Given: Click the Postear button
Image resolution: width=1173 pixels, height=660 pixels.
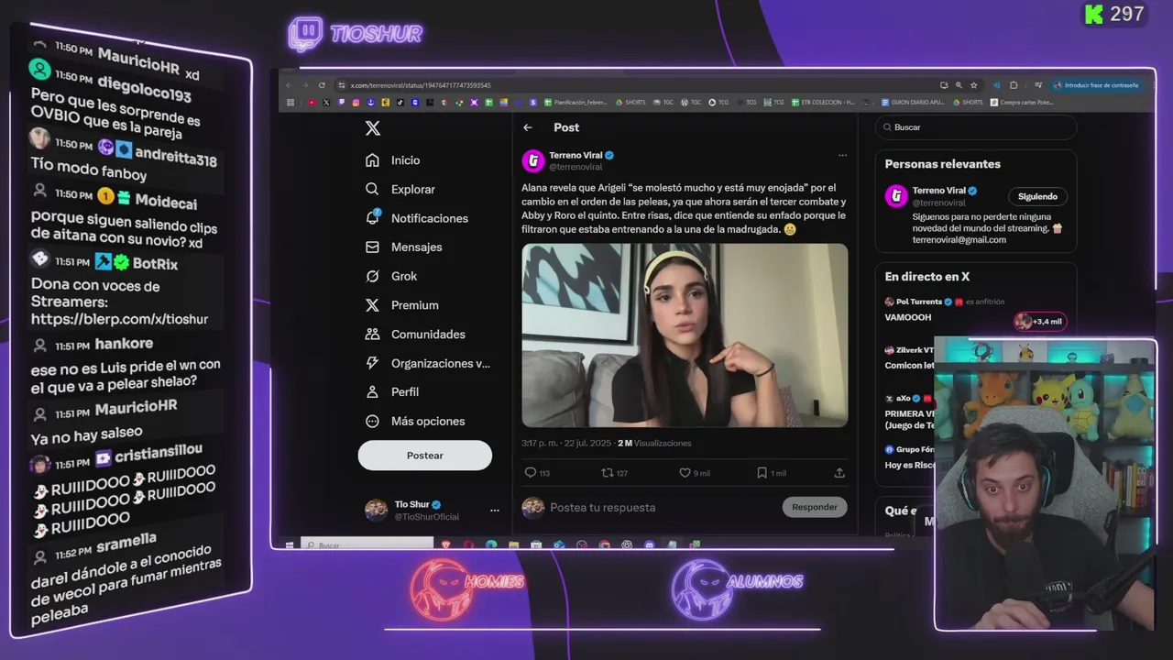Looking at the screenshot, I should click(x=424, y=456).
